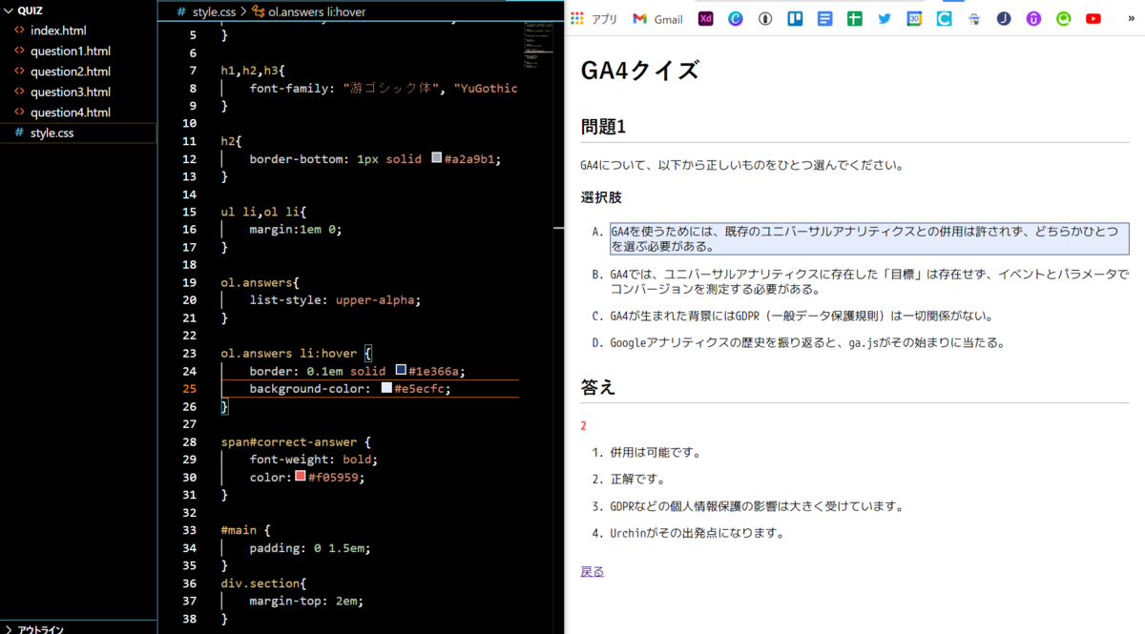Open the Gmail bookmark
The width and height of the screenshot is (1145, 634).
coord(657,19)
